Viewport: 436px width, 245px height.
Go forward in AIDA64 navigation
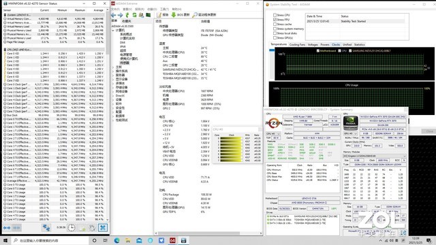[120, 15]
